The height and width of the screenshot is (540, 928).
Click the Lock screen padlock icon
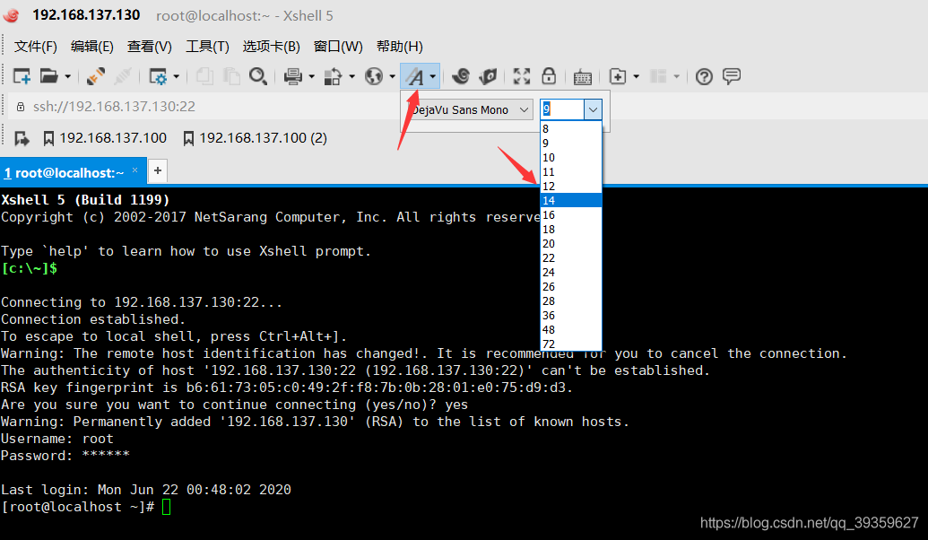pos(549,76)
